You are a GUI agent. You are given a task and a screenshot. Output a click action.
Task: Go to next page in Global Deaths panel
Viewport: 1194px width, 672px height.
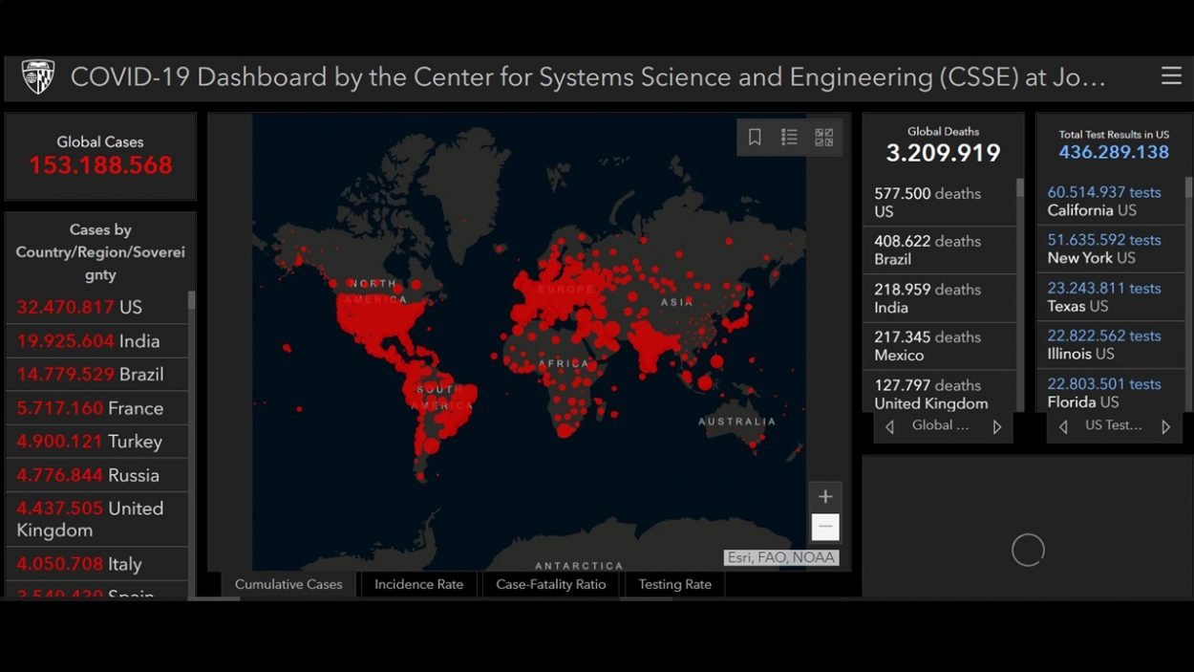coord(997,427)
